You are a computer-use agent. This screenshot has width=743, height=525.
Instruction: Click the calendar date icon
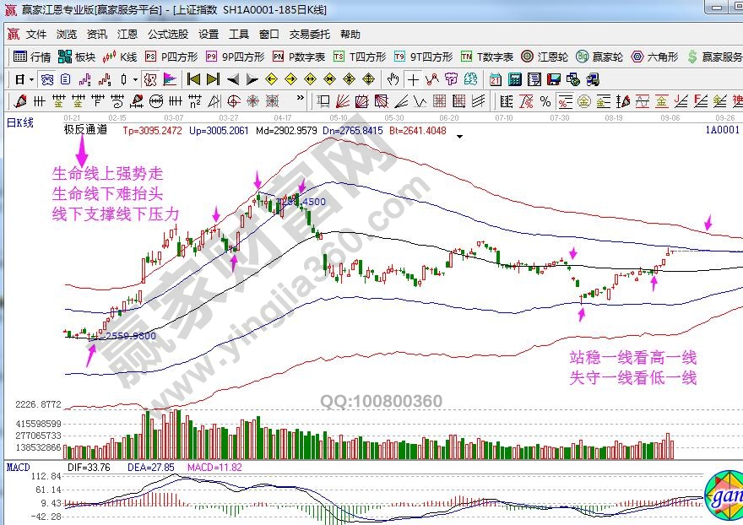[x=495, y=79]
